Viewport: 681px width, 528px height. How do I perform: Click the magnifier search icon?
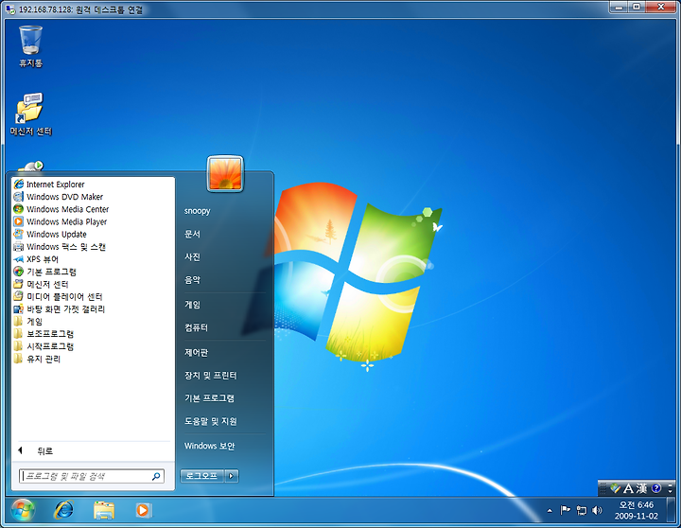pyautogui.click(x=156, y=476)
